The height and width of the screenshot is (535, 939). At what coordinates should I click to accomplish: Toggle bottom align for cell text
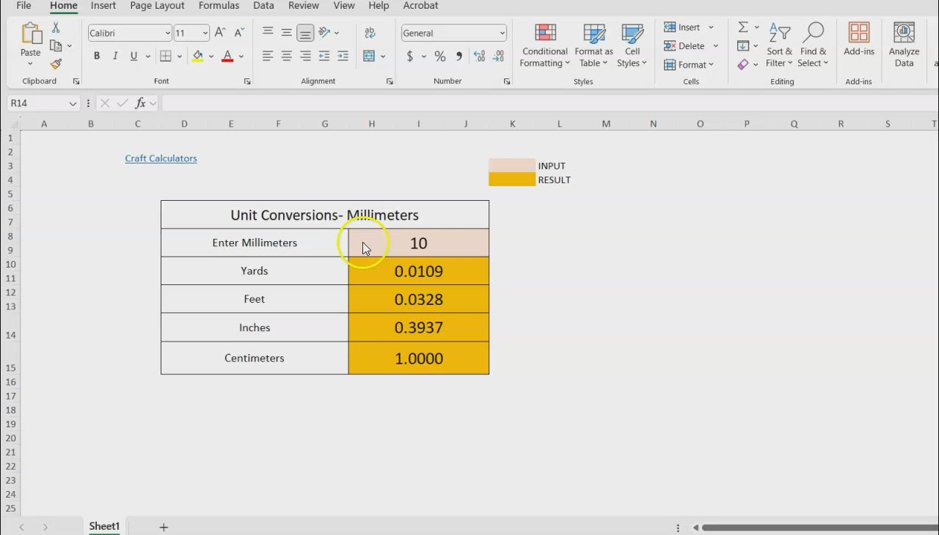[x=305, y=33]
